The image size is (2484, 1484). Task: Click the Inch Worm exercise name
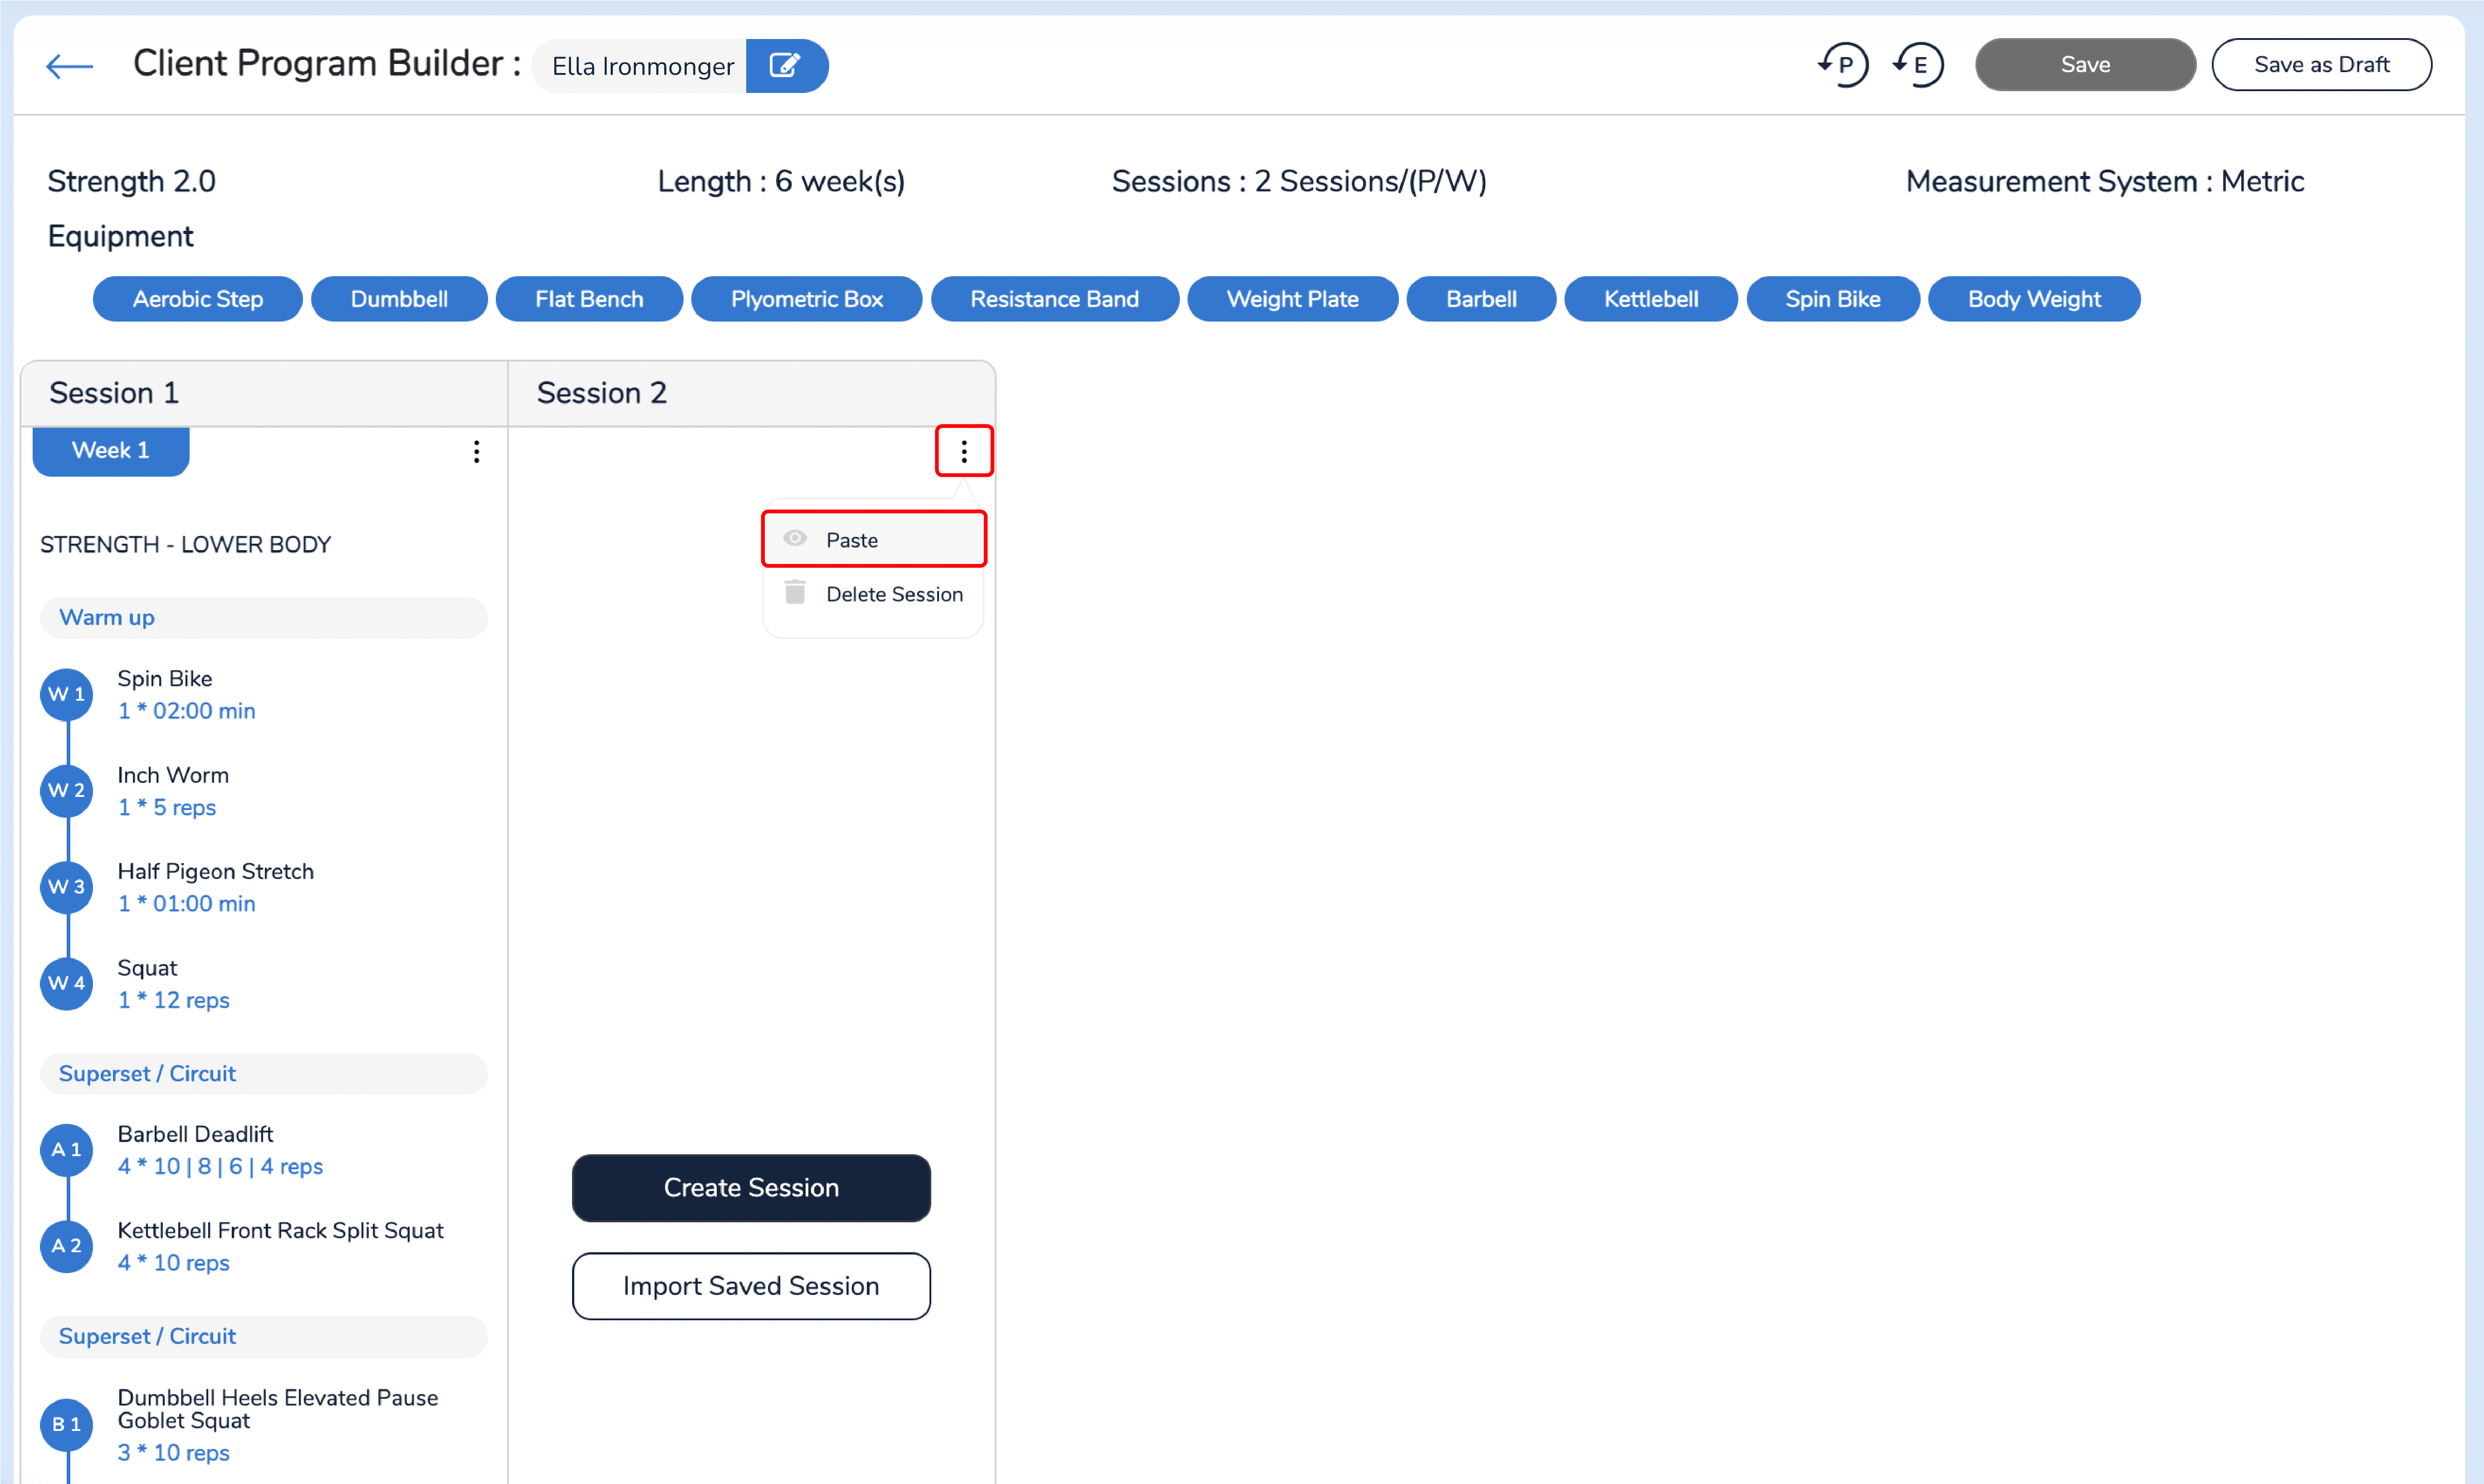click(x=173, y=775)
